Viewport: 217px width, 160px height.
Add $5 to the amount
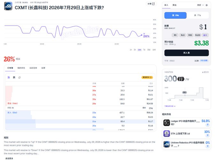[x=175, y=35]
